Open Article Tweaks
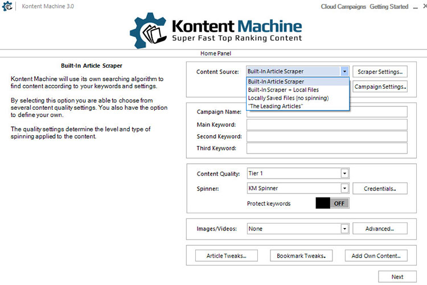Viewport: 427px width, 285px height. click(x=226, y=255)
